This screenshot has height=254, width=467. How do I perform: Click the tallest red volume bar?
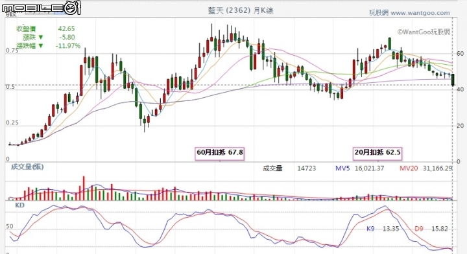(x=84, y=188)
